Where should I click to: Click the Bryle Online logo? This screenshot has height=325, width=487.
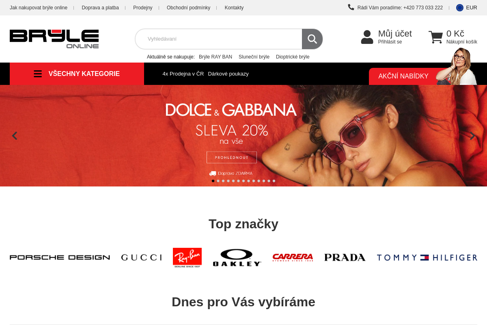point(54,39)
